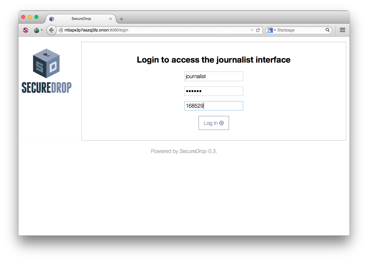Click the NoScript icon in toolbar
Image resolution: width=368 pixels, height=262 pixels.
(25, 30)
